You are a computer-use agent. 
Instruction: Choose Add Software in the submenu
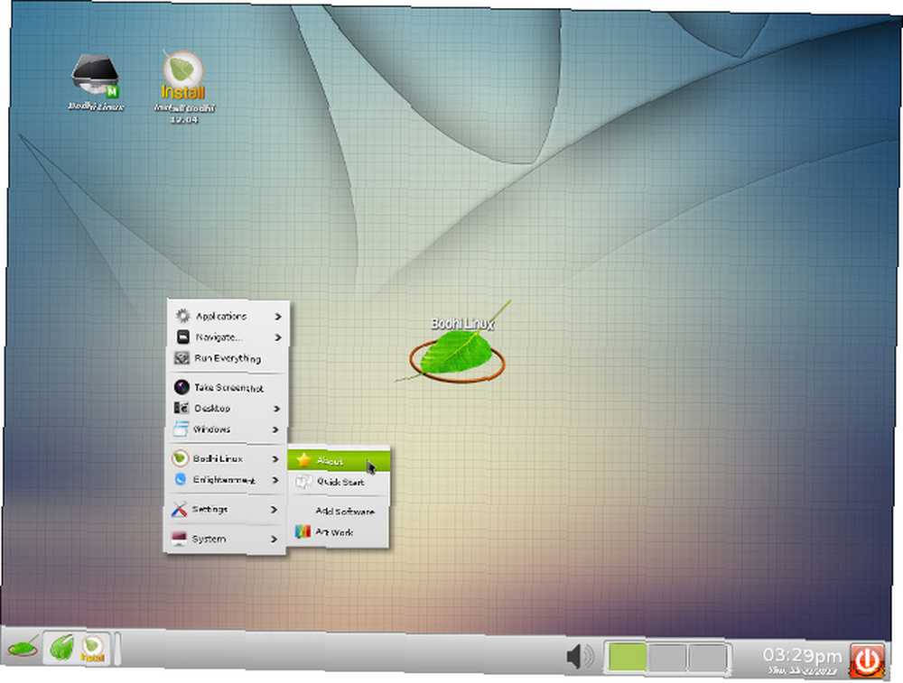pyautogui.click(x=339, y=511)
